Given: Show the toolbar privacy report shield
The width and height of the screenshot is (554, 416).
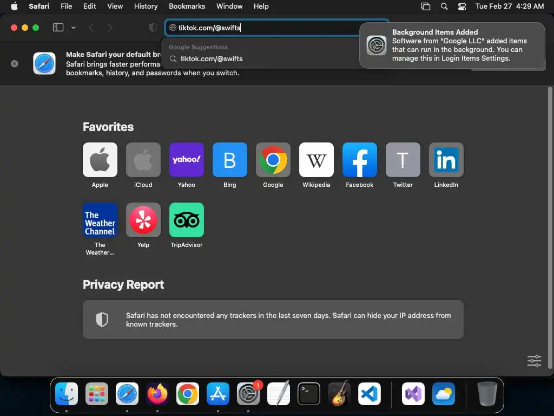Looking at the screenshot, I should pyautogui.click(x=153, y=28).
